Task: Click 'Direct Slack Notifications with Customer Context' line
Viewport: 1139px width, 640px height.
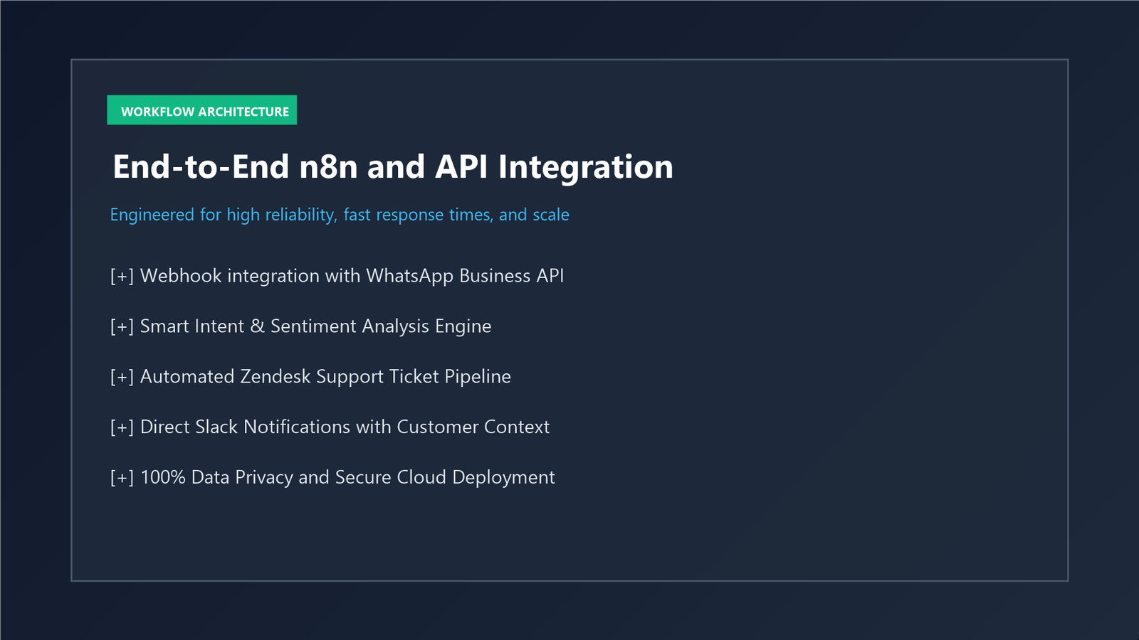Action: click(x=330, y=427)
